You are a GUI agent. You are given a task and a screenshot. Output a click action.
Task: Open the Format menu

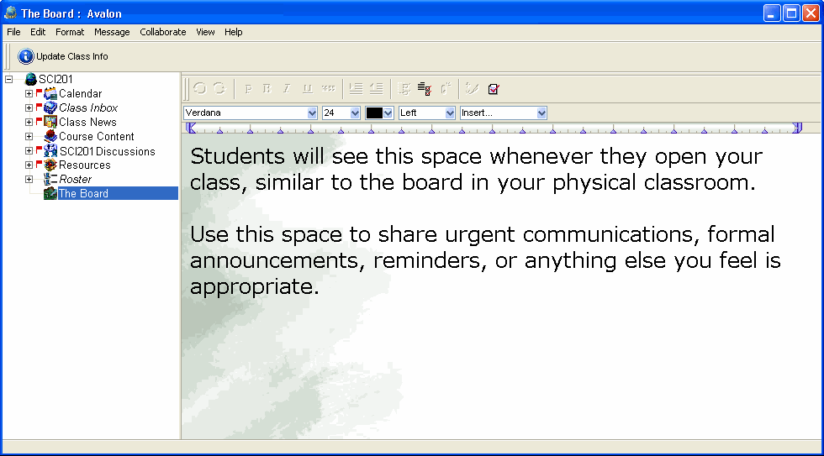[x=70, y=32]
